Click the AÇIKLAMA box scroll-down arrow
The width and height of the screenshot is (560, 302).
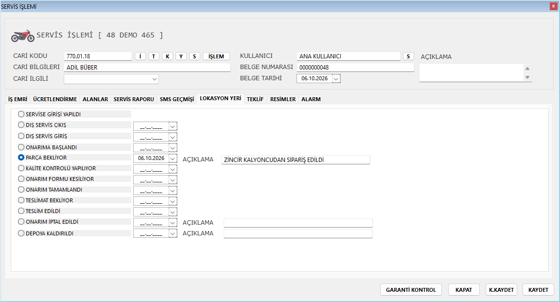pos(527,77)
